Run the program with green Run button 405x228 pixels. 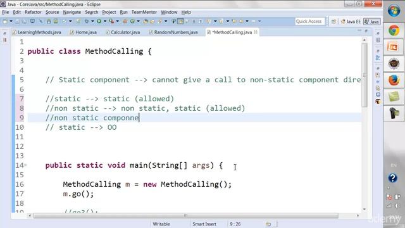point(99,21)
